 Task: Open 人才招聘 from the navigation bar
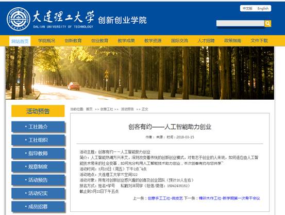tap(206, 41)
